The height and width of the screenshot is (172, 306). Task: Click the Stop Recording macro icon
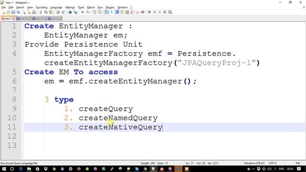tap(154, 12)
